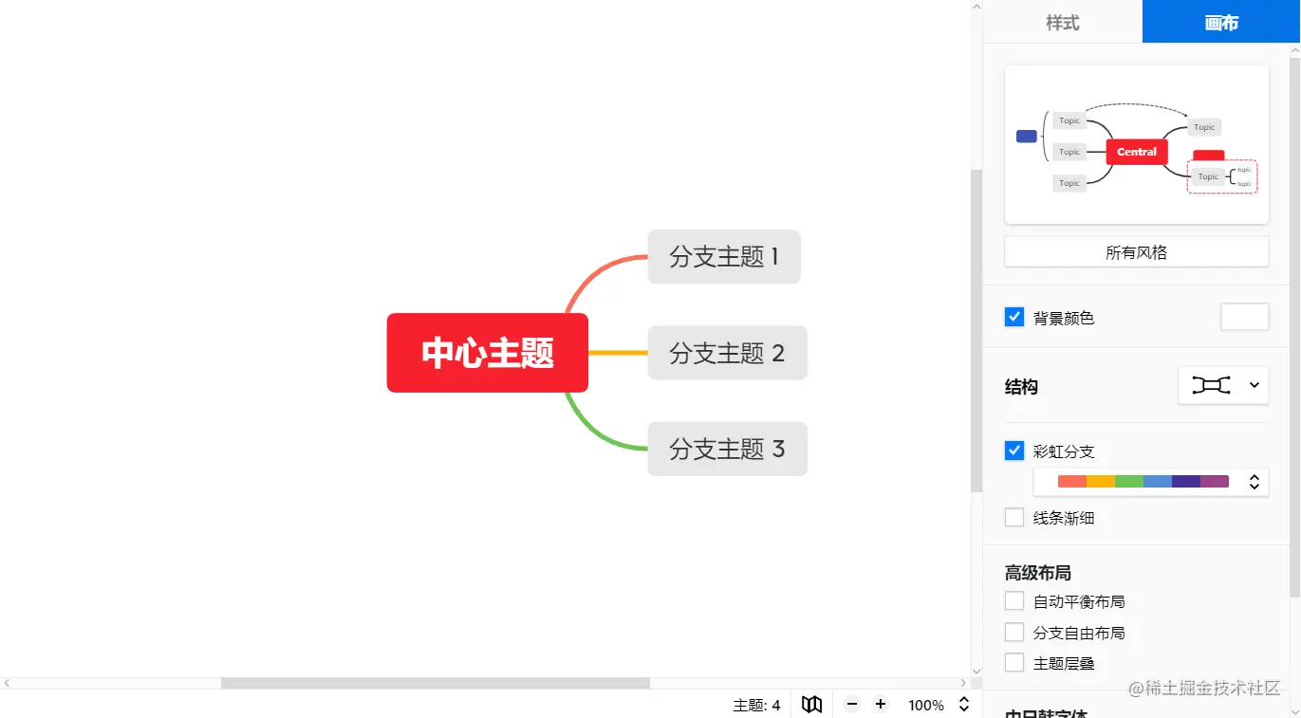Toggle the 背景颜色 checkbox
The height and width of the screenshot is (718, 1301).
point(1014,317)
